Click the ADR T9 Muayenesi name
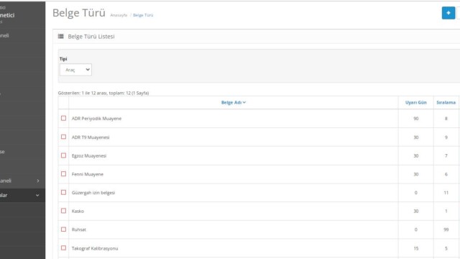 click(91, 137)
